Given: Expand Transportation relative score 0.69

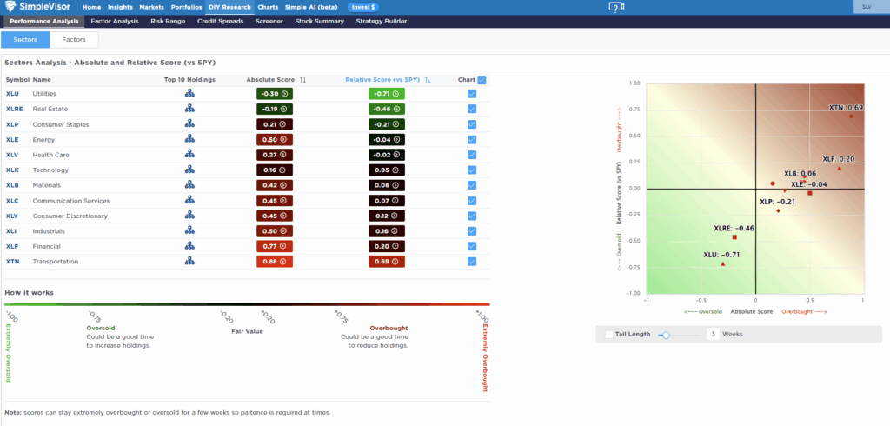Looking at the screenshot, I should [x=387, y=262].
